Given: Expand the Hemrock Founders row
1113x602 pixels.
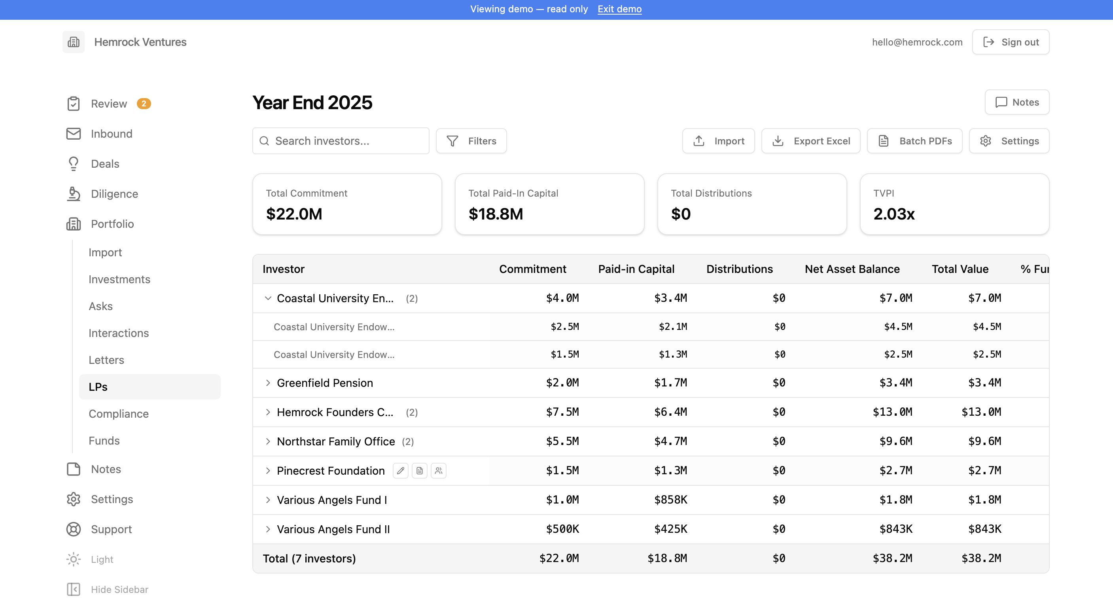Looking at the screenshot, I should (x=268, y=412).
